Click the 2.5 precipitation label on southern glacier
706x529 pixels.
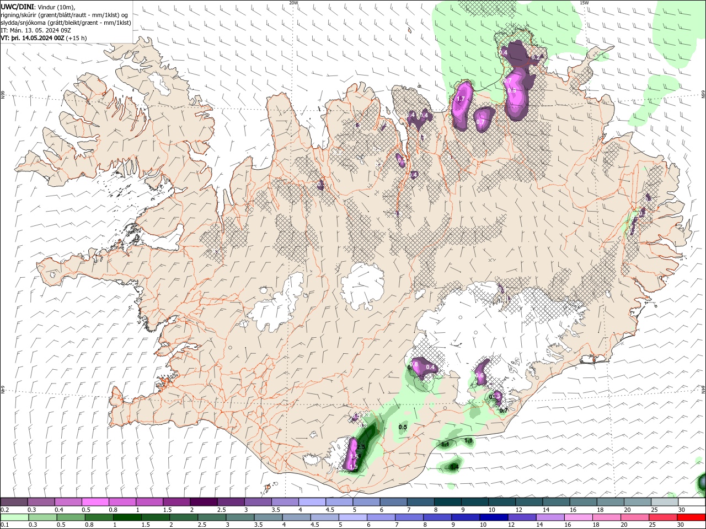pyautogui.click(x=361, y=446)
